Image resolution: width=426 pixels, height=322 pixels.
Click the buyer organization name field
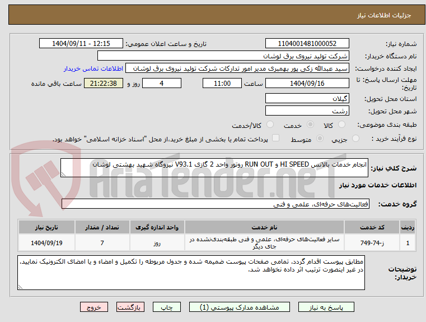pos(223,56)
